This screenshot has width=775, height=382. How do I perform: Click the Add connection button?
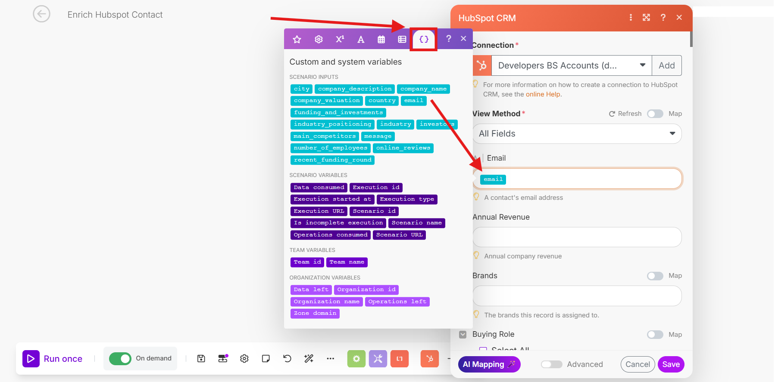pyautogui.click(x=666, y=65)
